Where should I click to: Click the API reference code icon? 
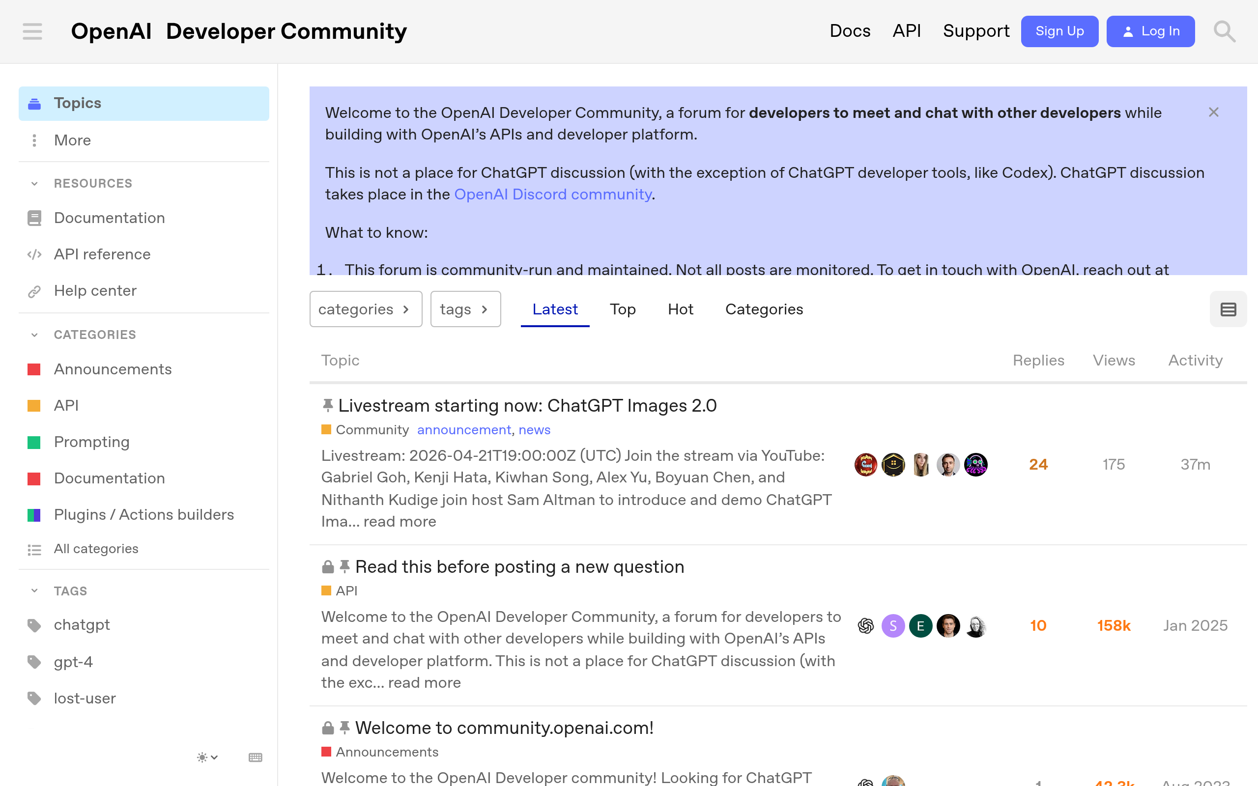pyautogui.click(x=34, y=254)
